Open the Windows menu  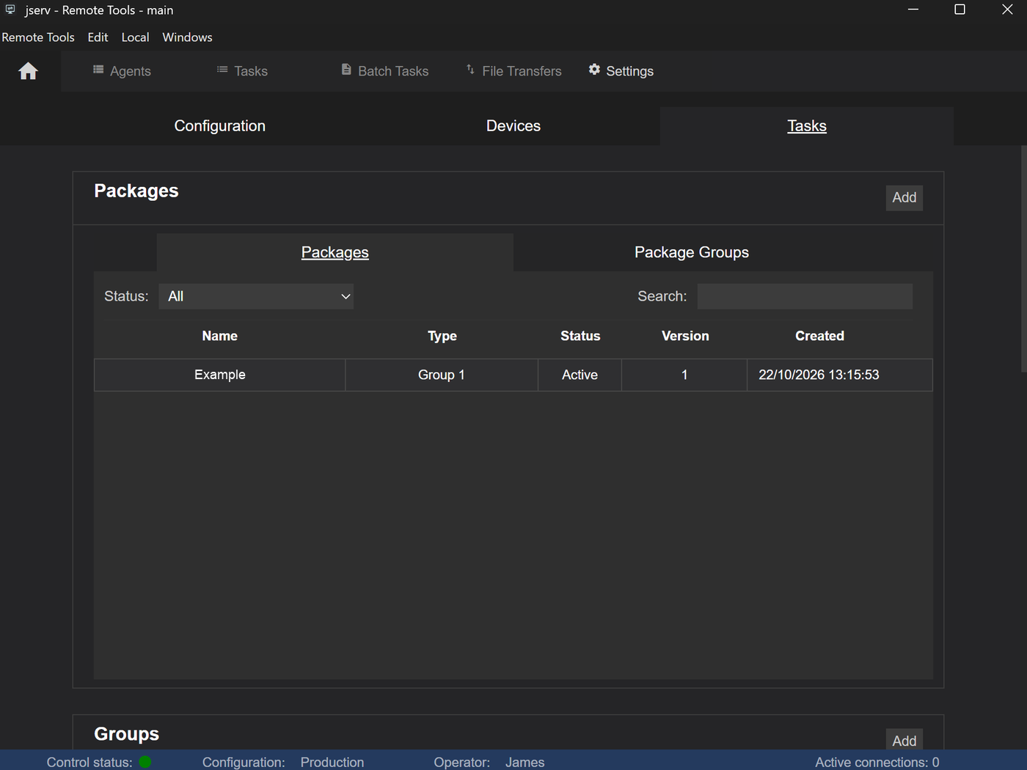(x=187, y=37)
